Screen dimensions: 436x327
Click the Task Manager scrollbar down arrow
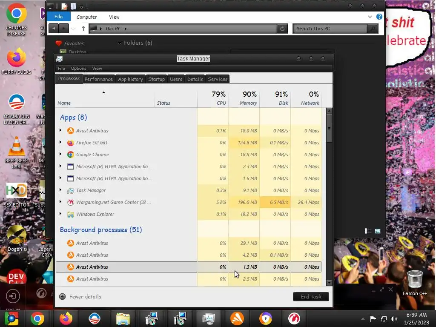tap(329, 283)
